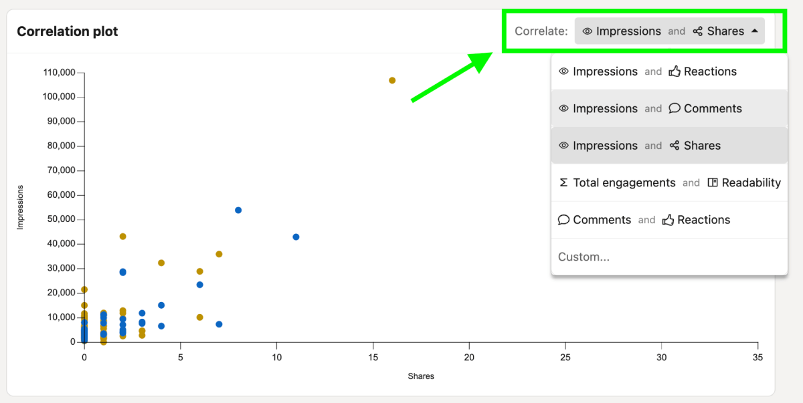Click the eye icon in Impressions and Reactions row

[x=564, y=71]
